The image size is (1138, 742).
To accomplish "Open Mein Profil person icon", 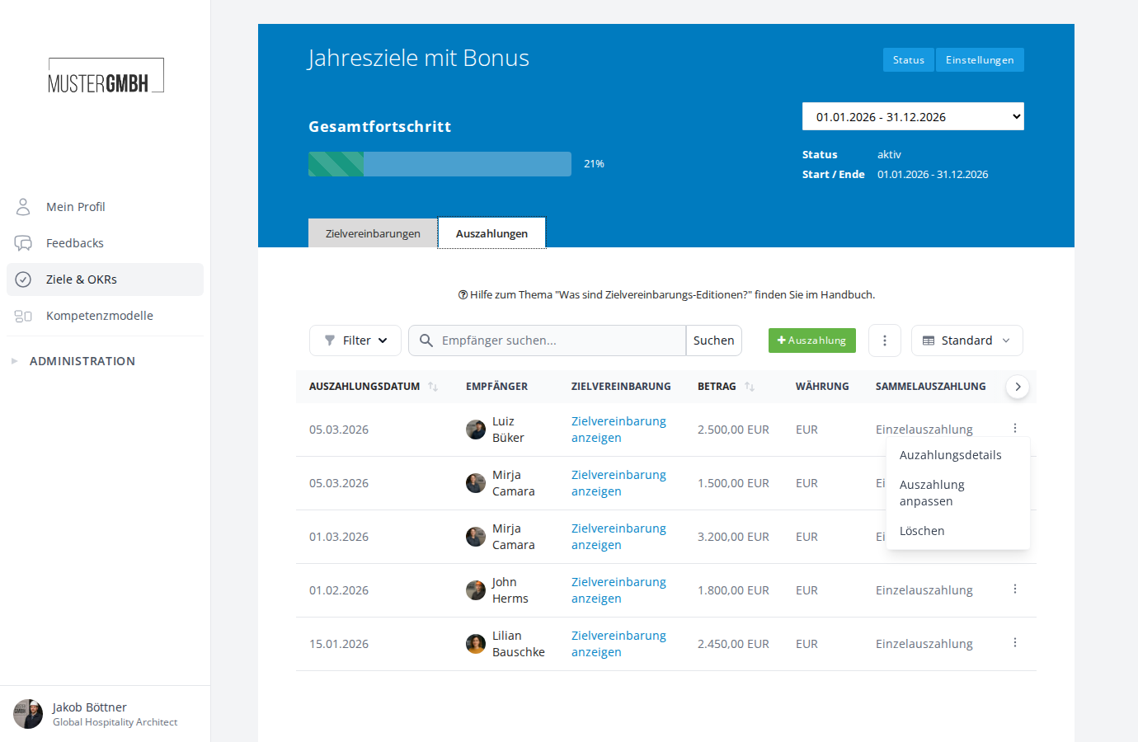I will (23, 207).
